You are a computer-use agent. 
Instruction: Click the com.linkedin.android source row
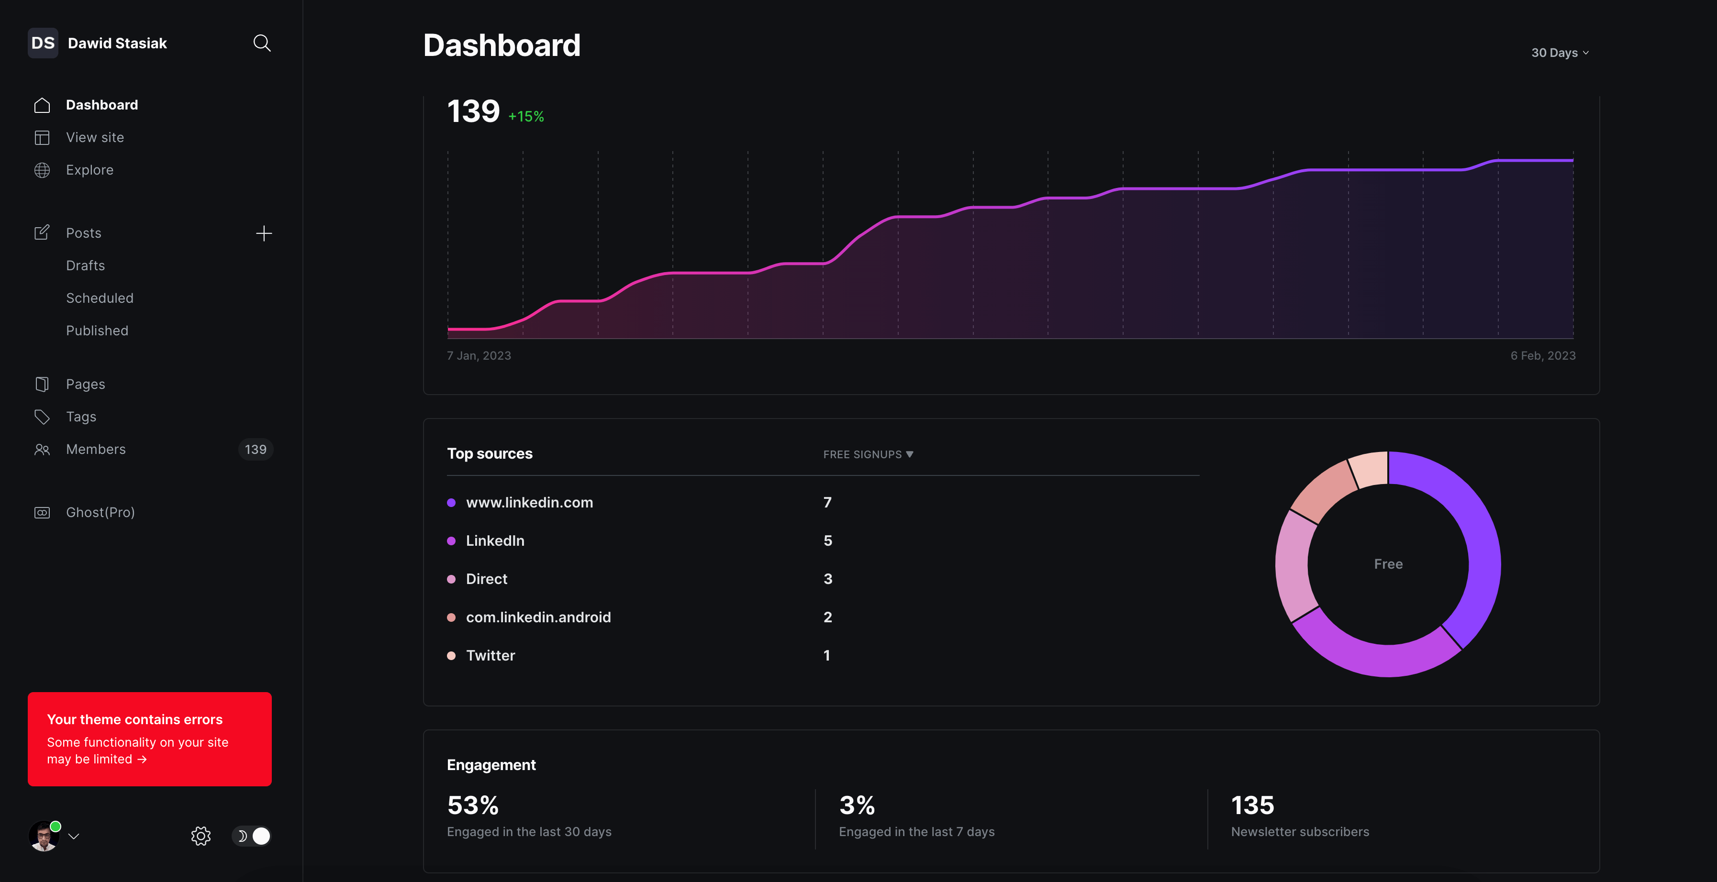823,617
